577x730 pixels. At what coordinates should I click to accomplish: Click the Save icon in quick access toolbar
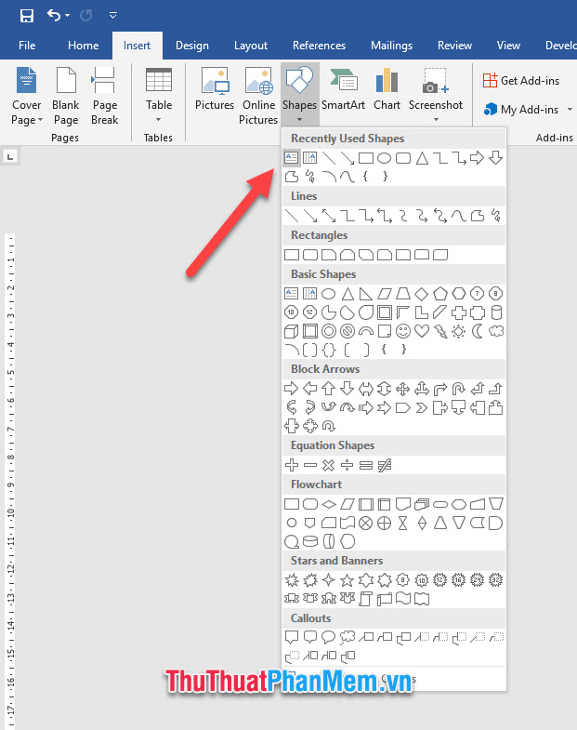[x=27, y=16]
